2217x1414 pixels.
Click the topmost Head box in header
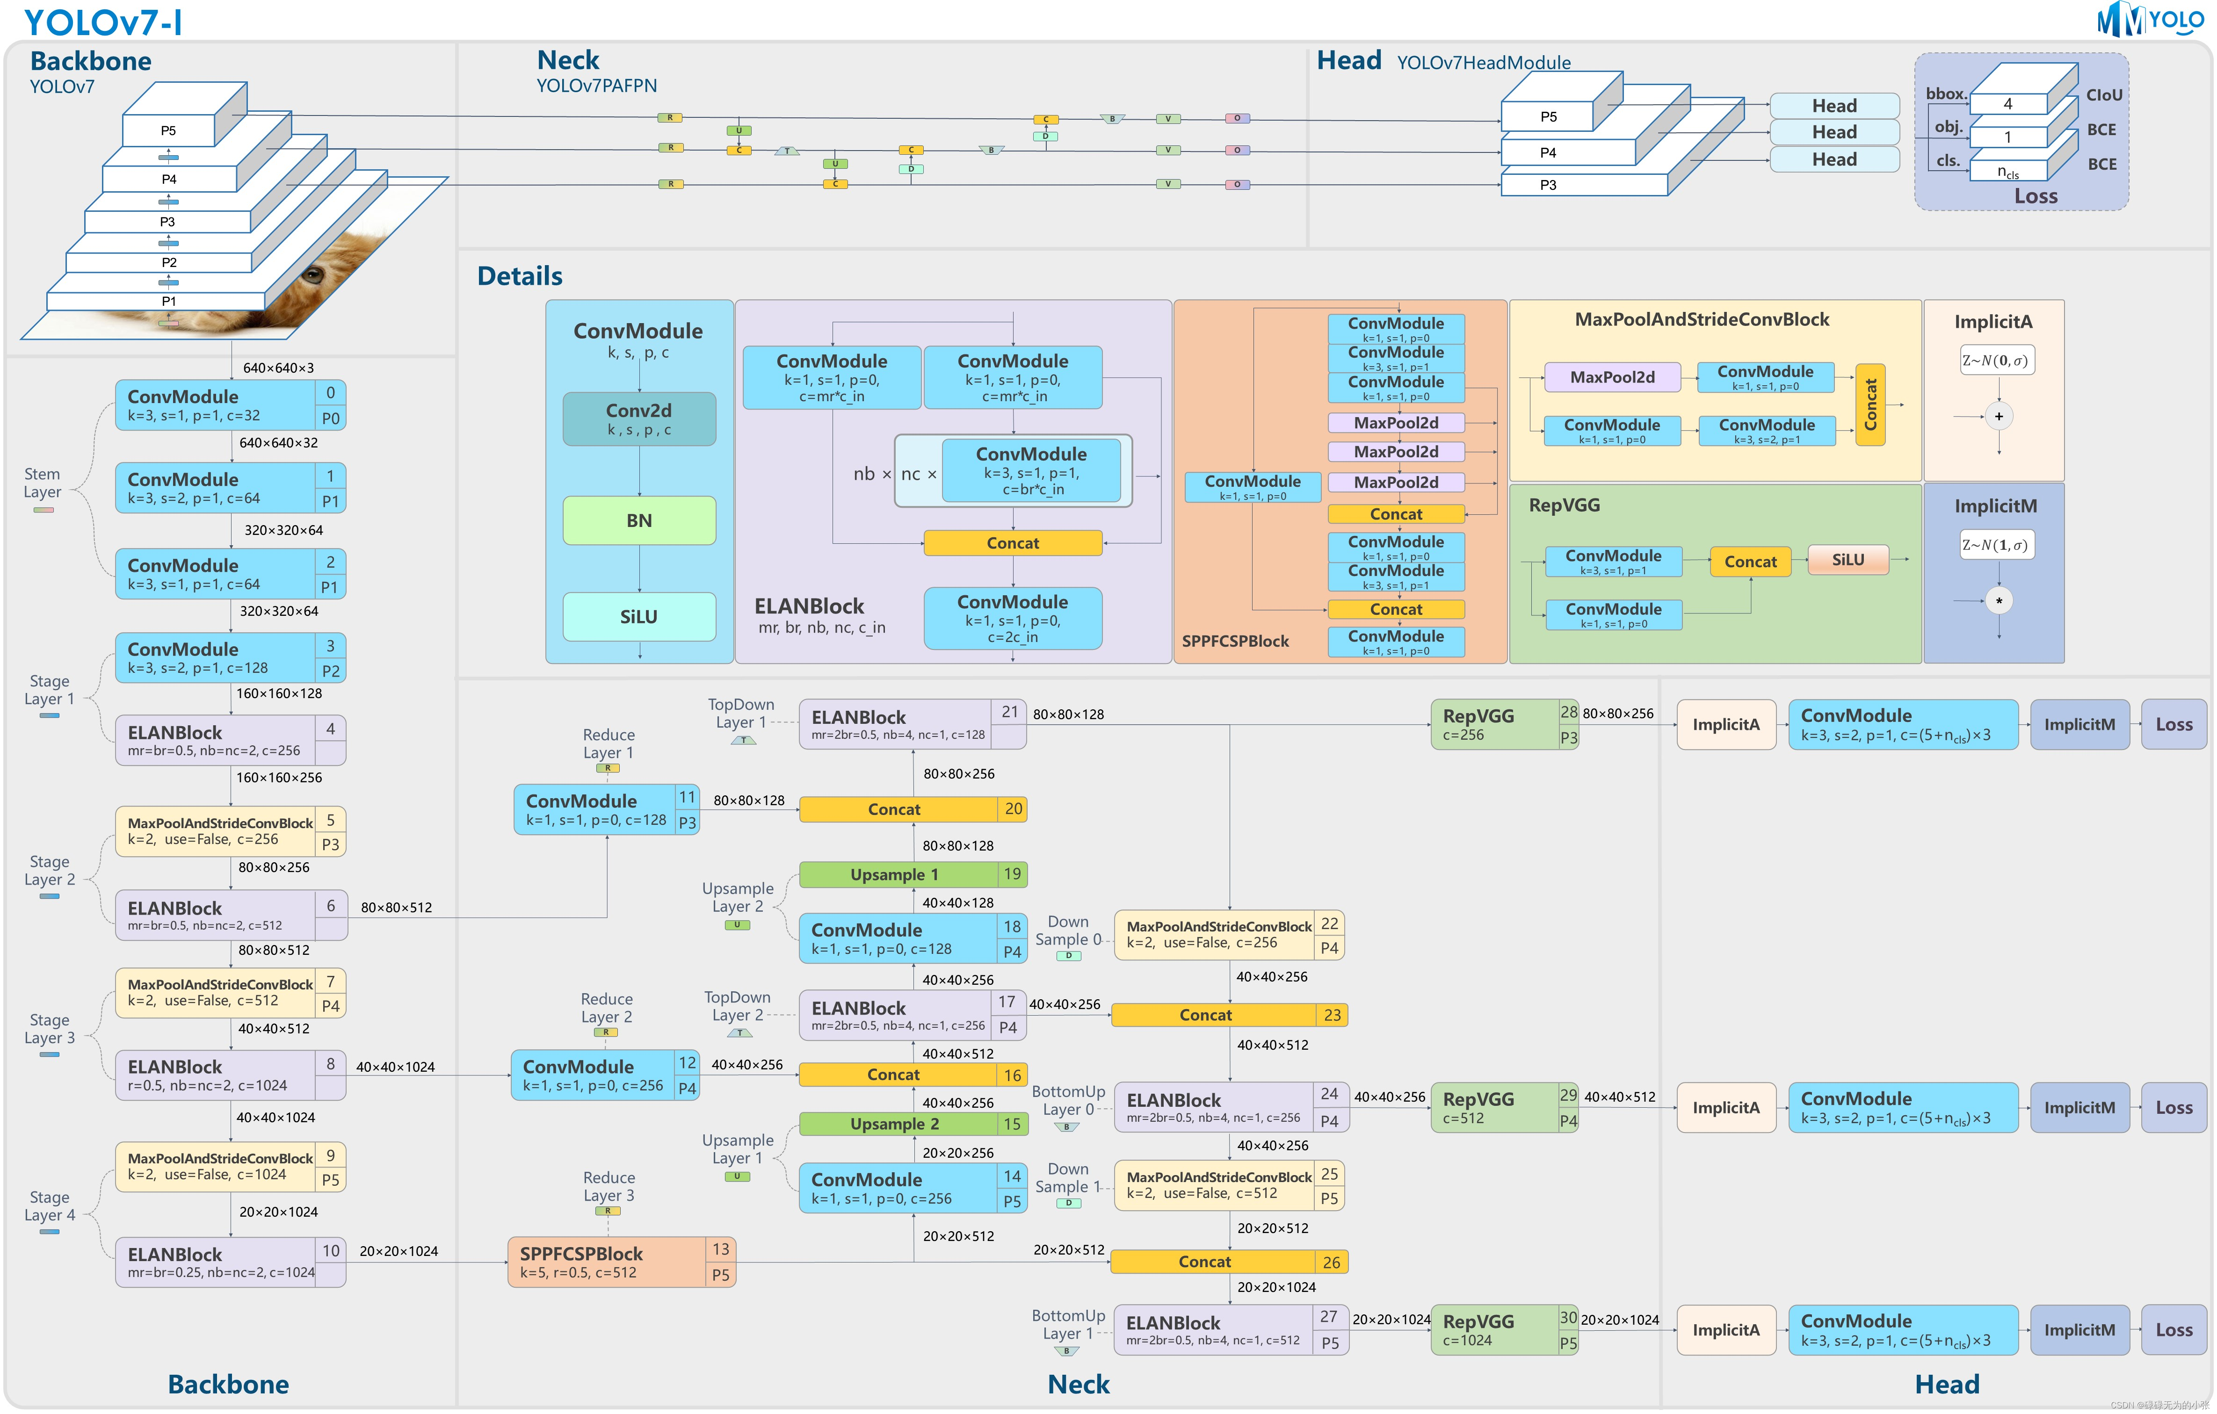coord(1834,106)
